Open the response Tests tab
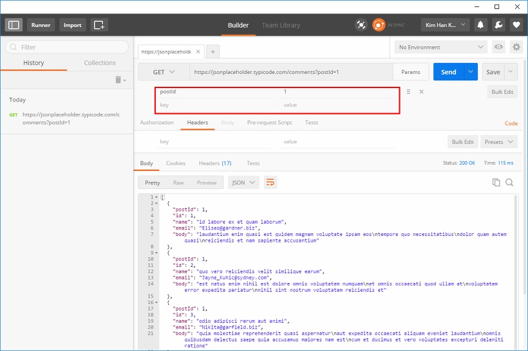This screenshot has width=528, height=351. point(253,163)
